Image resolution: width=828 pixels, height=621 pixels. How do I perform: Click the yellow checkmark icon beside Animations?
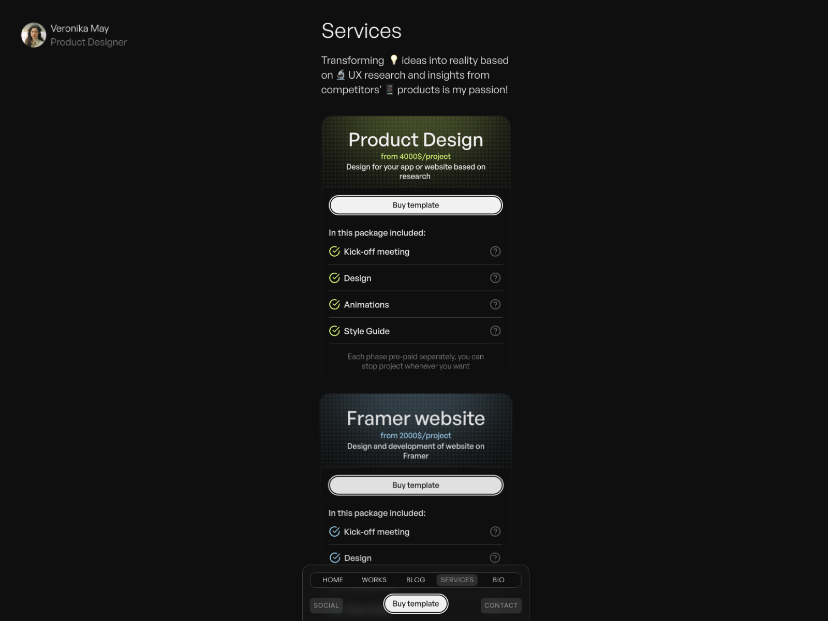pos(335,304)
